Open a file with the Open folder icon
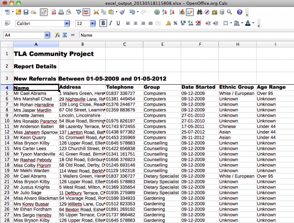Viewport: 294px width, 223px height. coord(18,12)
